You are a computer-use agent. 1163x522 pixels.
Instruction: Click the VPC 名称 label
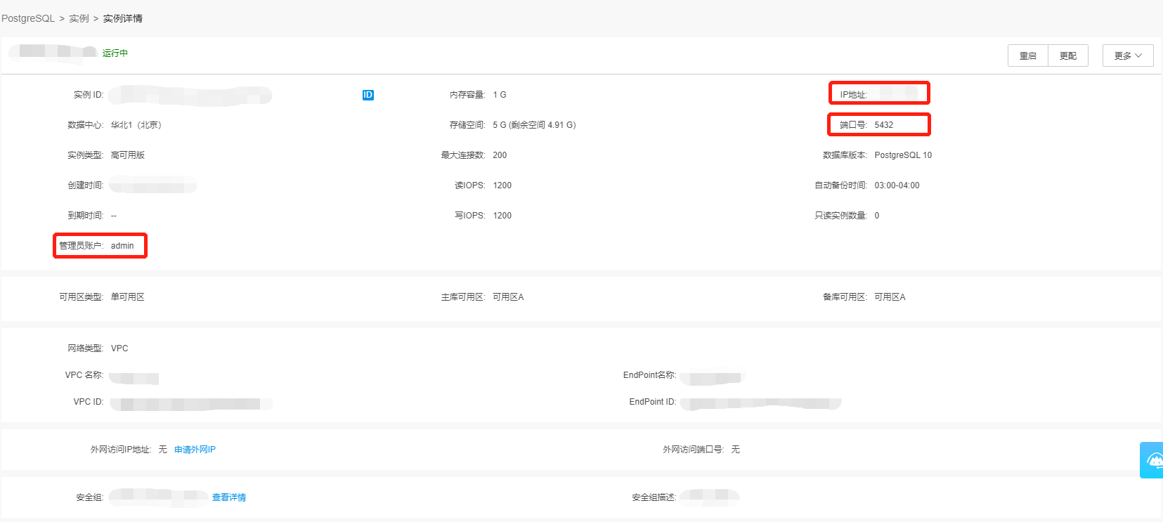point(84,375)
